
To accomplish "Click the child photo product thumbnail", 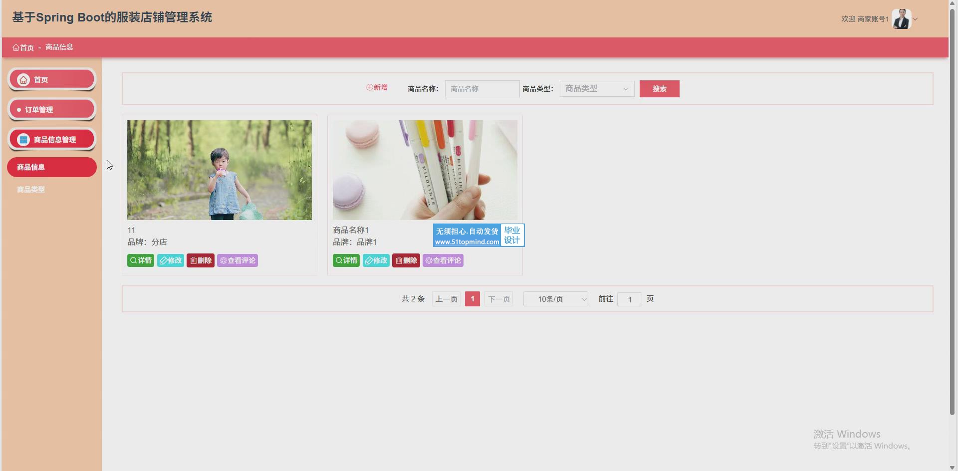I will 220,170.
